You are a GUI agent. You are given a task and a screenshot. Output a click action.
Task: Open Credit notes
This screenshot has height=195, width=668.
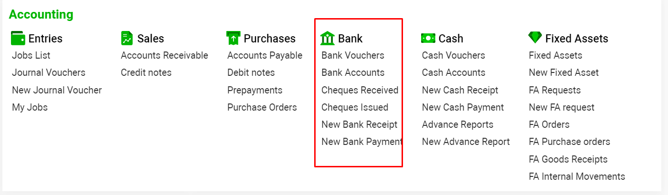click(146, 72)
